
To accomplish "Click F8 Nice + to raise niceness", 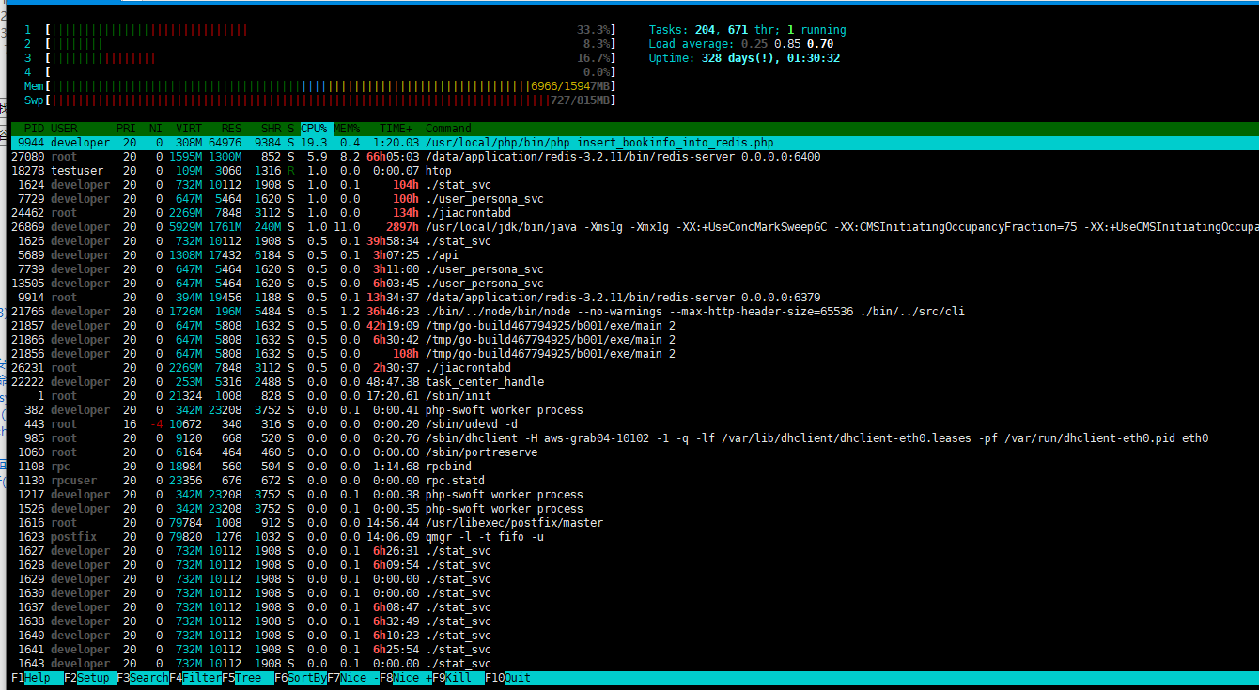I will coord(406,678).
